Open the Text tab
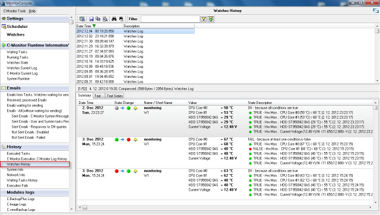This screenshot has width=380, height=215. coord(97,96)
